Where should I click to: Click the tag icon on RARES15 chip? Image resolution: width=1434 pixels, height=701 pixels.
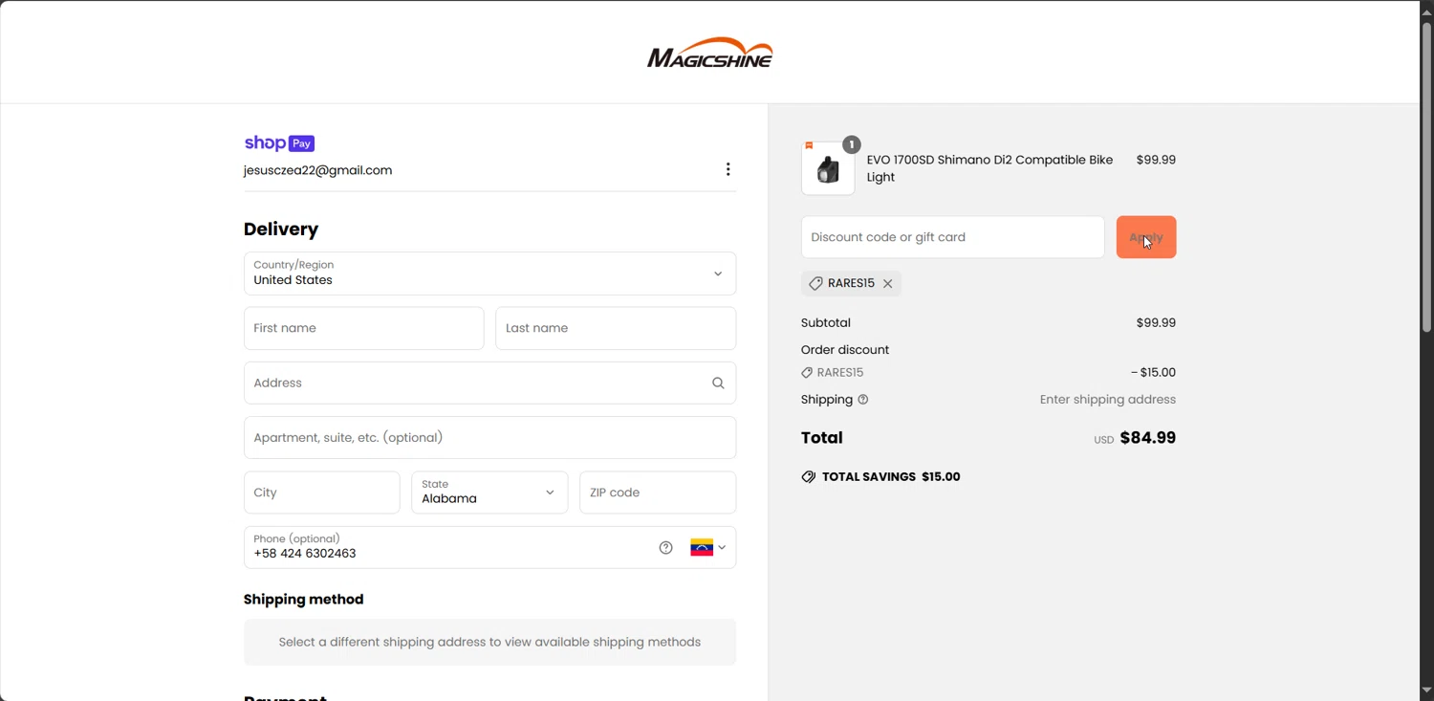(x=815, y=284)
